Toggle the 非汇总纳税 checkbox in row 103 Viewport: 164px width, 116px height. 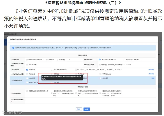pyautogui.click(x=27, y=65)
